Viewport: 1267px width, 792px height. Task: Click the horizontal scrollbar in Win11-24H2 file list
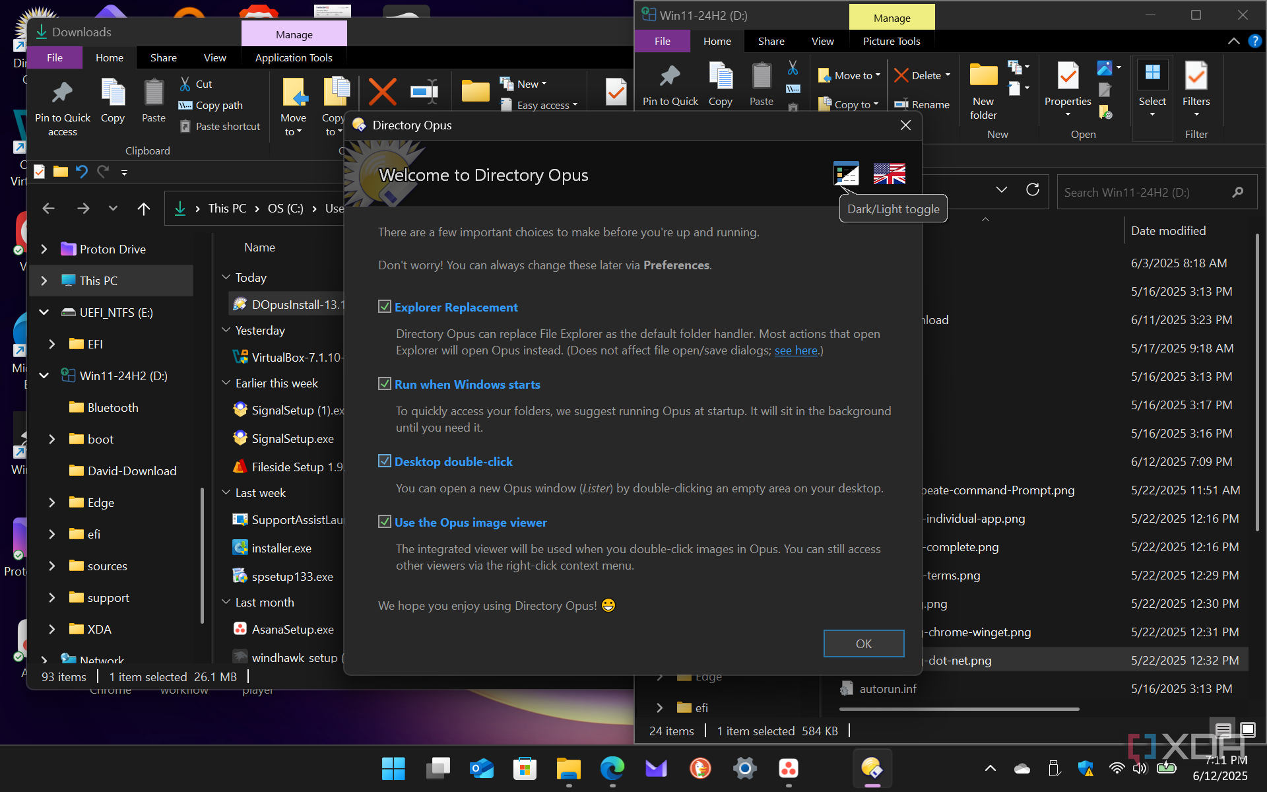(959, 709)
